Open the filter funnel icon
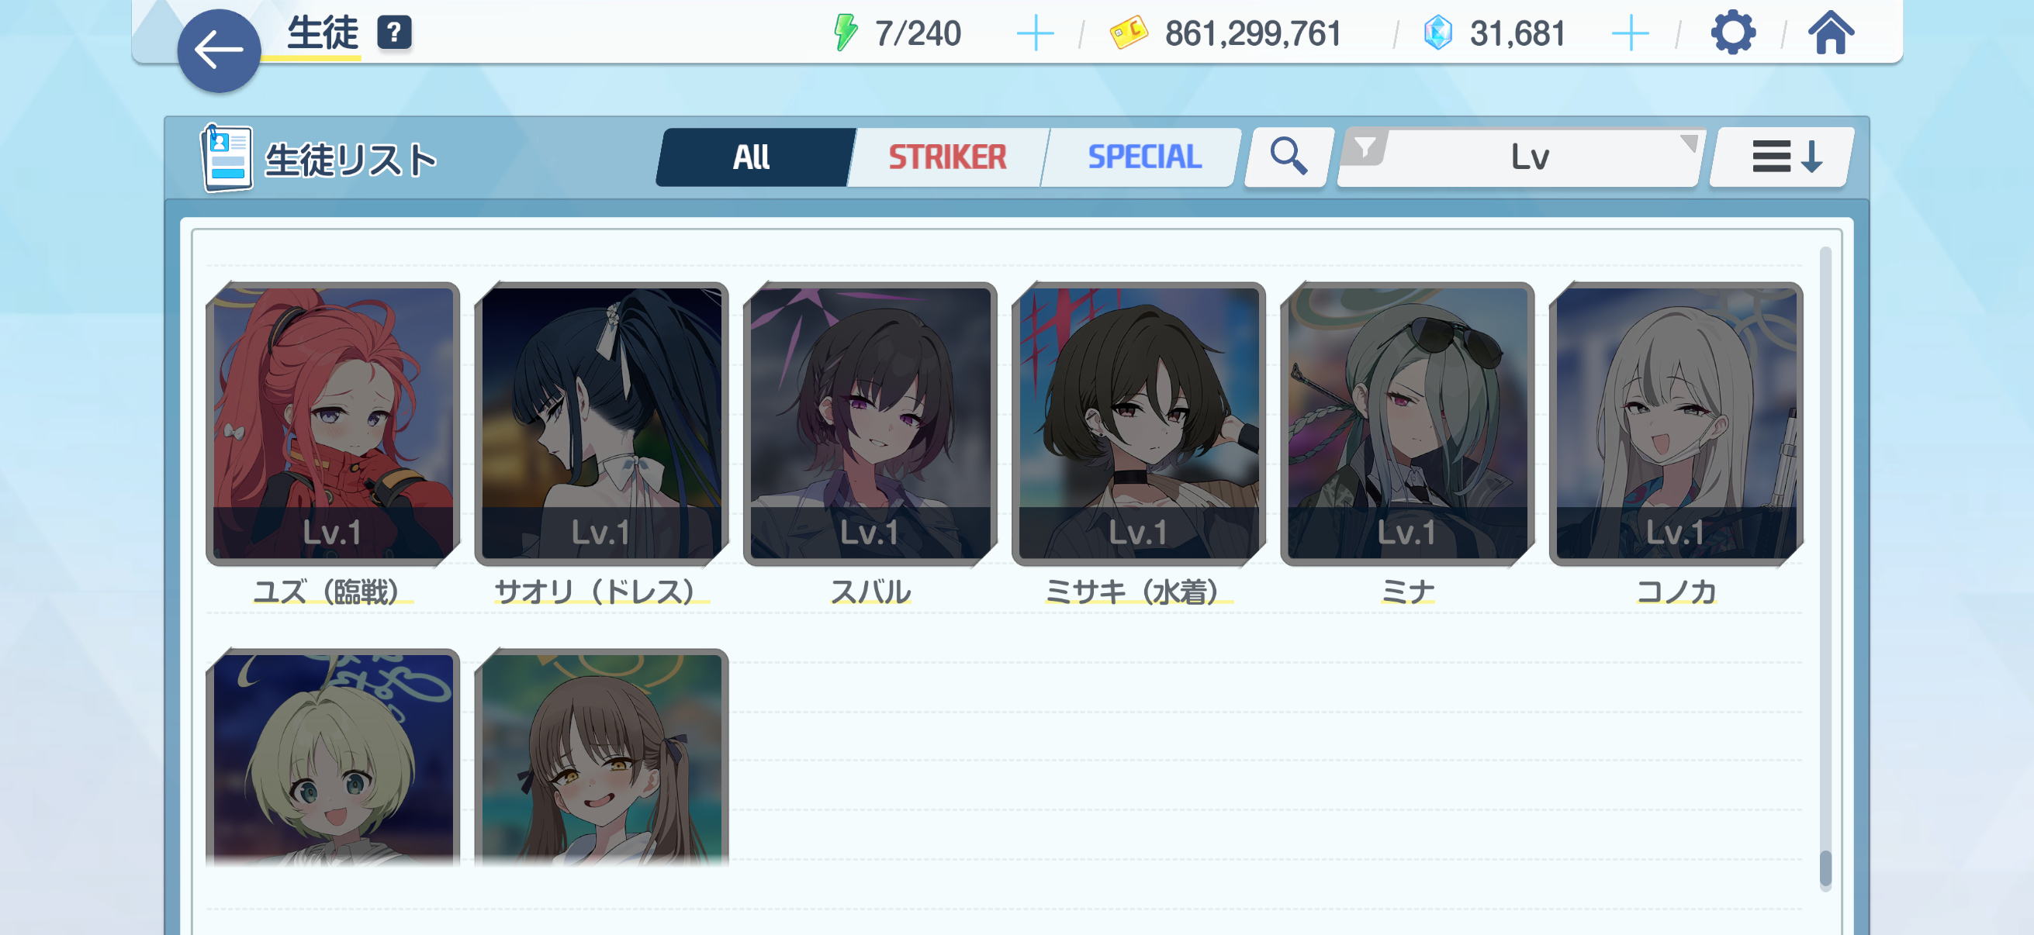The image size is (2034, 935). pos(1365,147)
